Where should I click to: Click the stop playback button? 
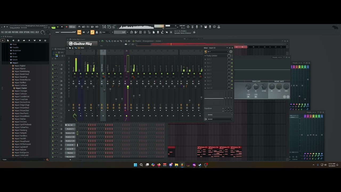coord(62,27)
